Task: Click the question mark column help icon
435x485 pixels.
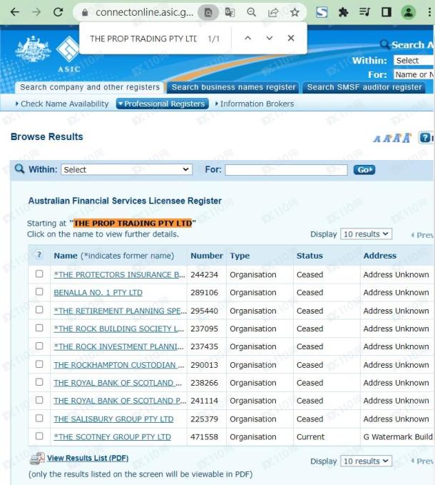Action: 39,255
